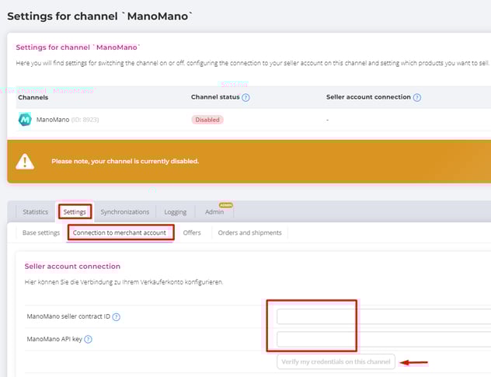Click the Channel status column header text
The height and width of the screenshot is (377, 491).
[215, 97]
